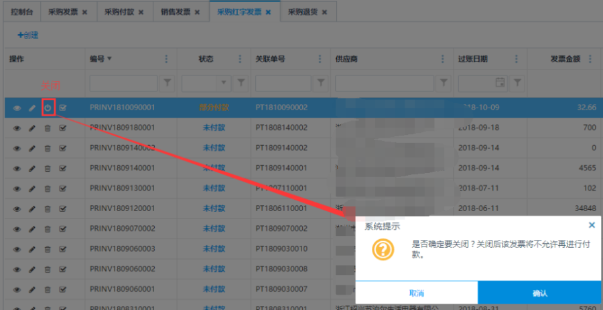Click the power close icon on row PRINV1810090001

pyautogui.click(x=48, y=108)
